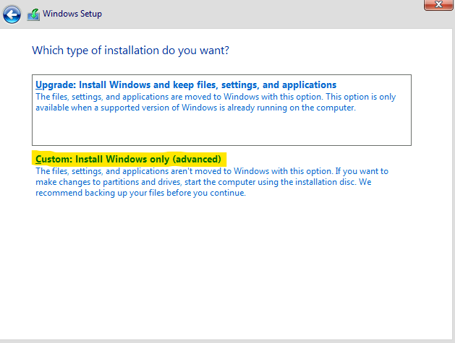Screen dimensions: 455x343
Task: Click the Windows Setup installer icon
Action: click(33, 14)
